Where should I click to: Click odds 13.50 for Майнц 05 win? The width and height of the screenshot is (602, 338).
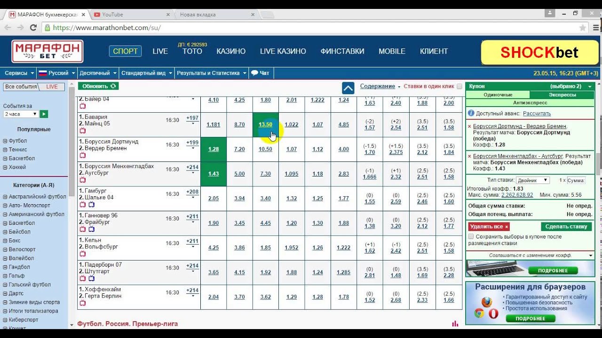pos(265,124)
